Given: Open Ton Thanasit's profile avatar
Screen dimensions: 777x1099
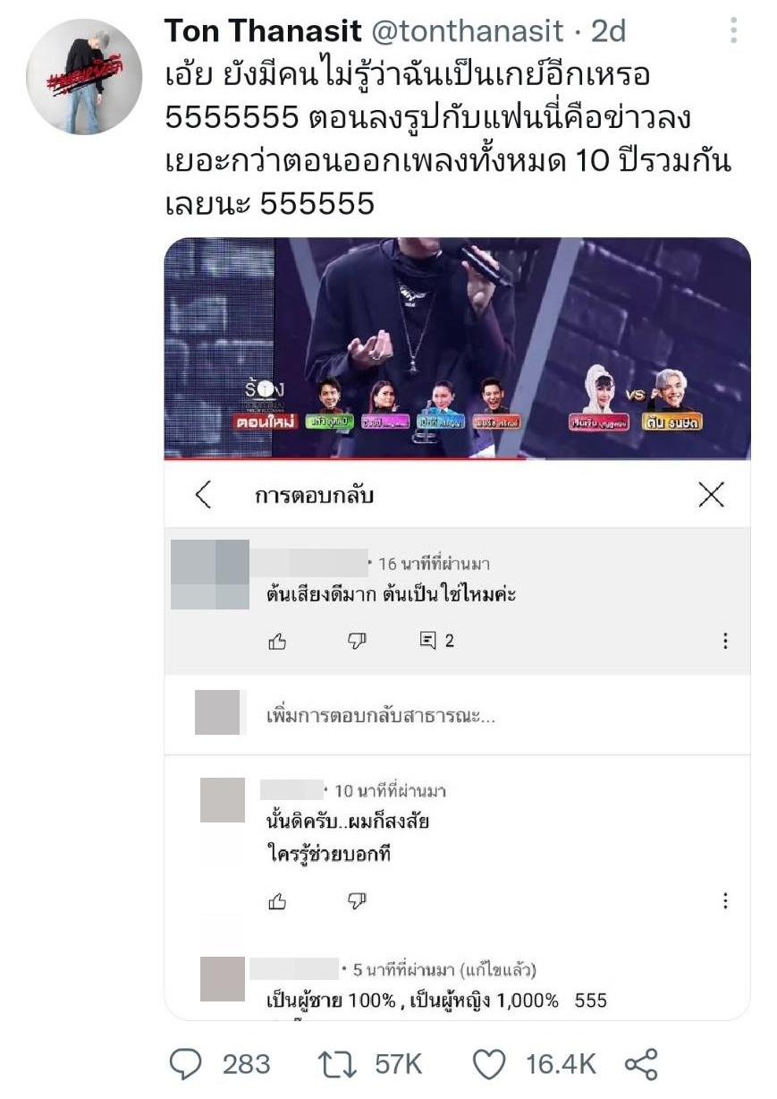Looking at the screenshot, I should pyautogui.click(x=84, y=76).
